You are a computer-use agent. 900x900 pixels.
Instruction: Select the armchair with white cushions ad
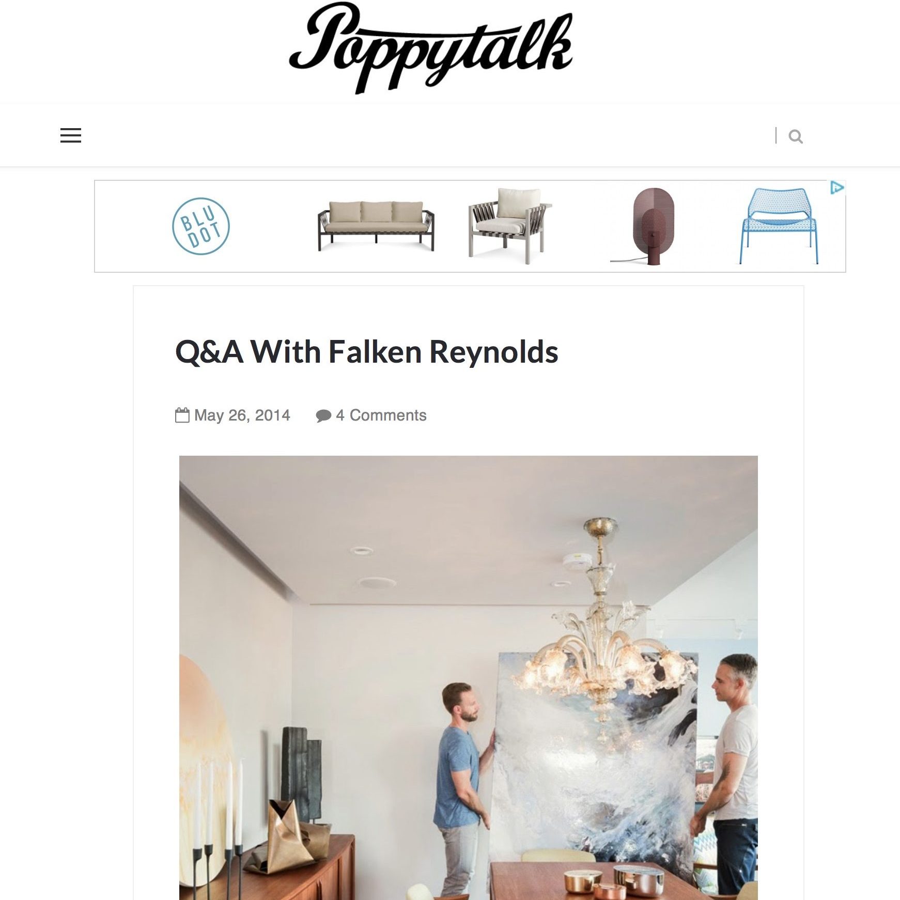[x=510, y=225]
